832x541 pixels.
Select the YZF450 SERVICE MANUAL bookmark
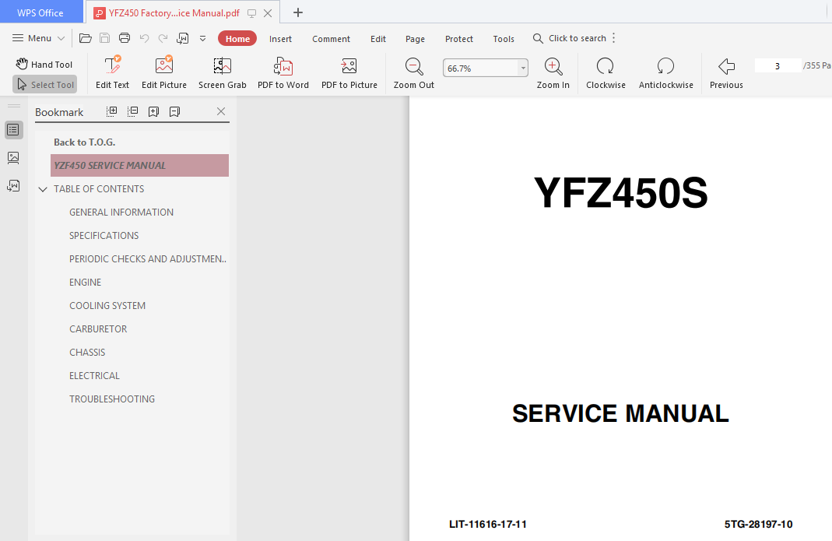pos(139,165)
